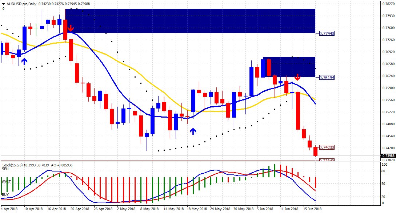Viewport: 396px width, 213px height.
Task: Click the AUDUSD.pro,Daily chart title
Action: [21, 4]
